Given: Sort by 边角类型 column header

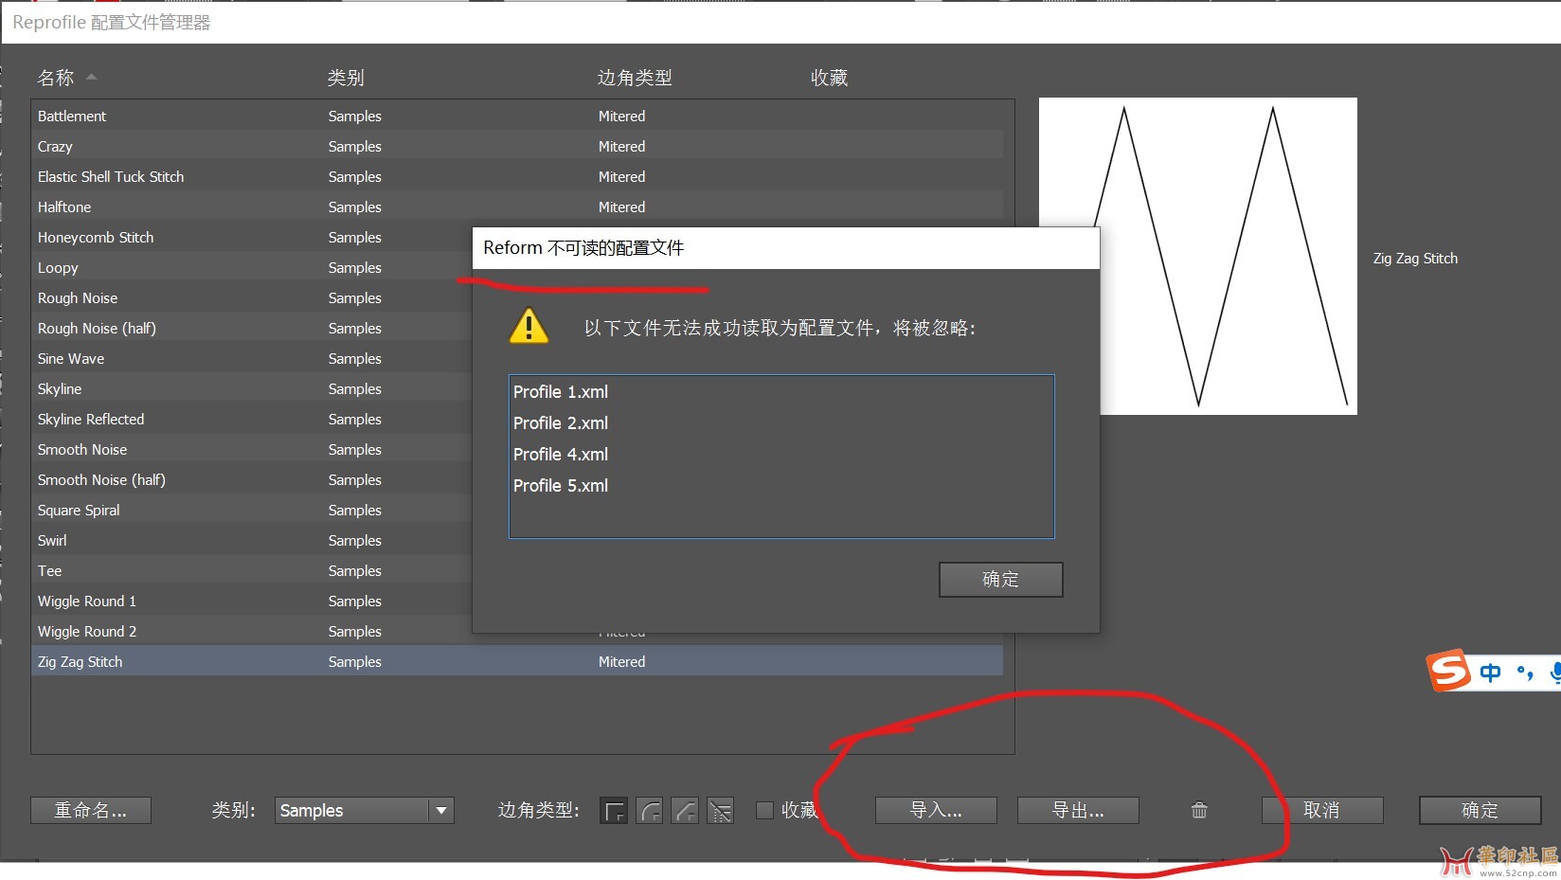Looking at the screenshot, I should [635, 78].
